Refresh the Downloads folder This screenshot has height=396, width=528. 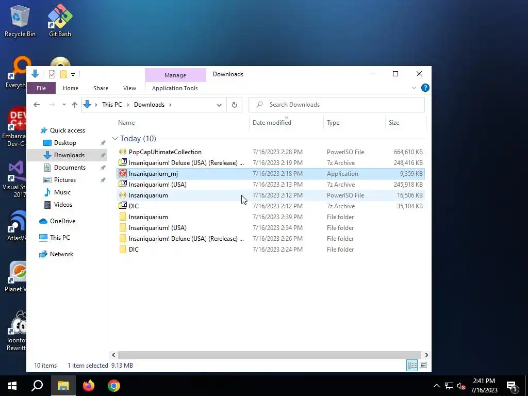pyautogui.click(x=235, y=105)
